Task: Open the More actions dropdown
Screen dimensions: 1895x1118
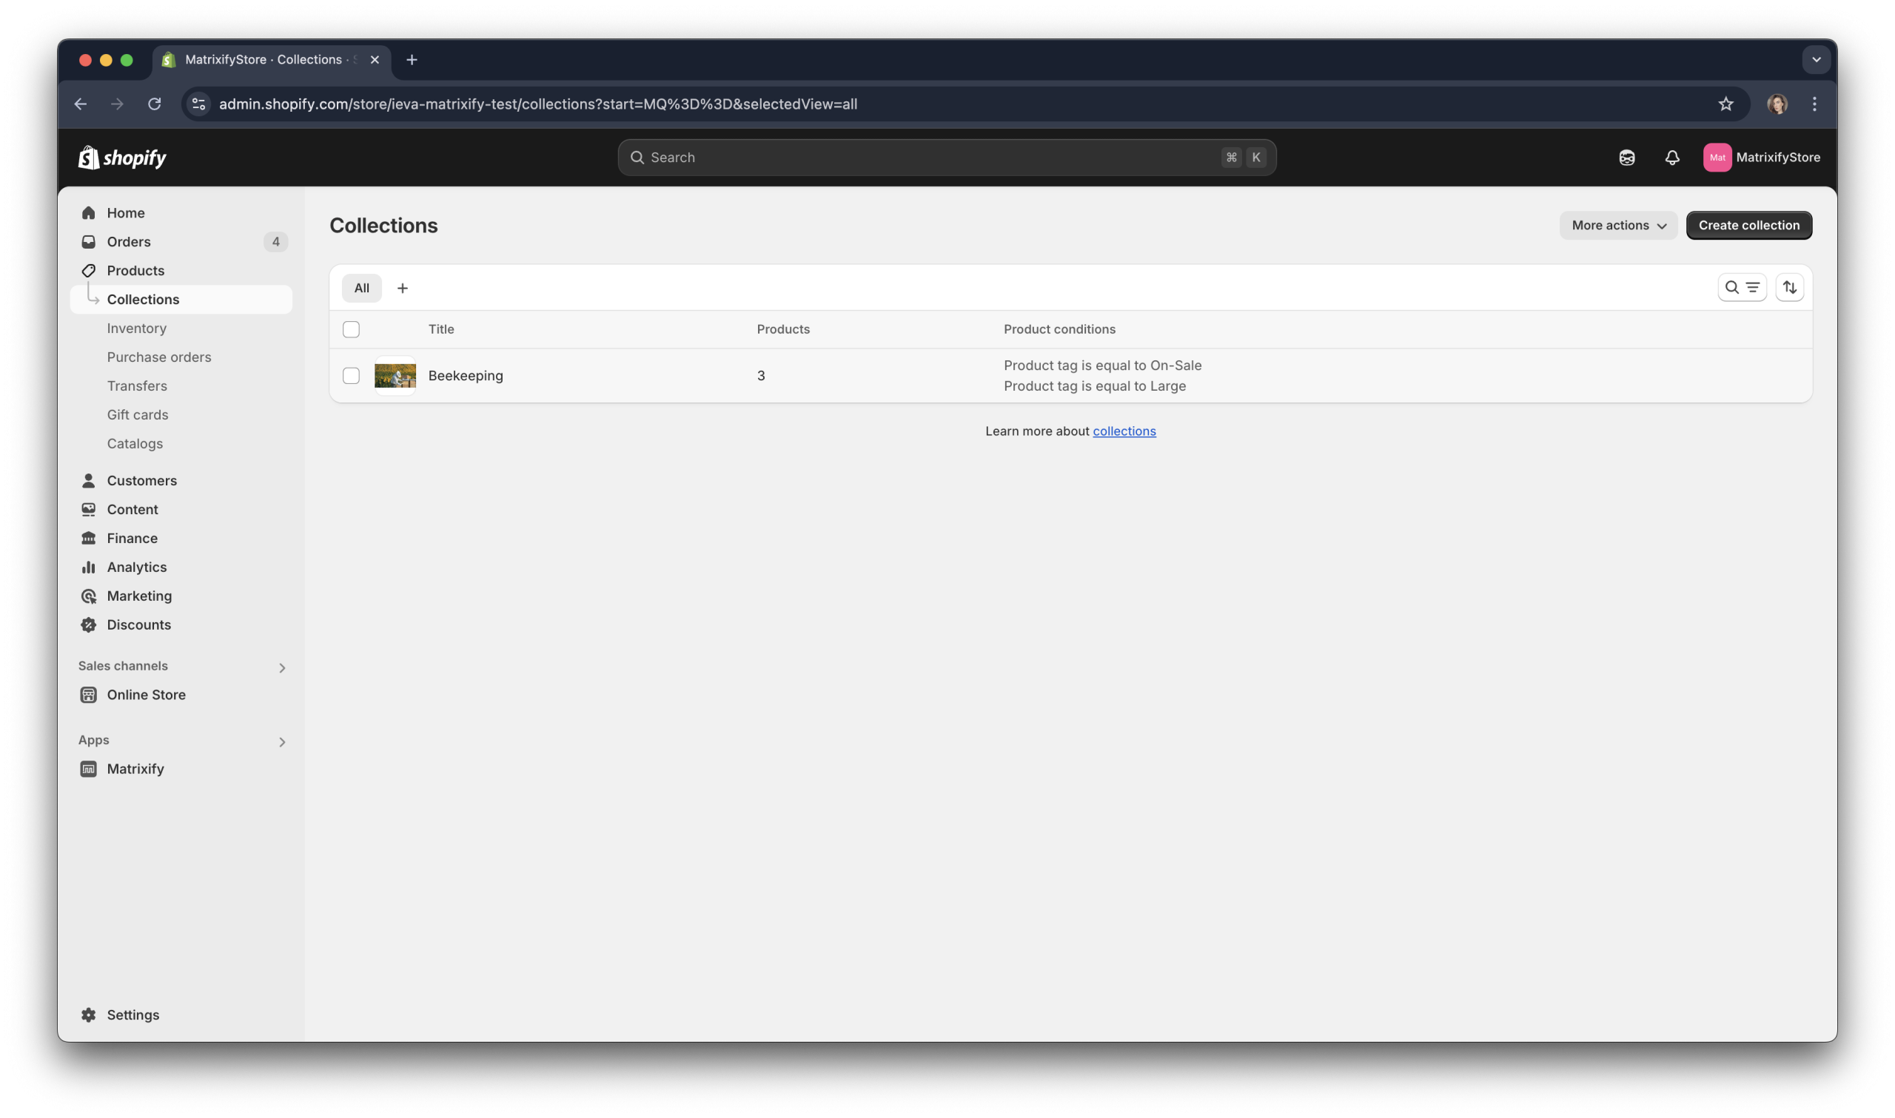Action: (1617, 225)
